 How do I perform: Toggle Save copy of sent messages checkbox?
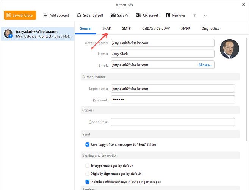coord(87,144)
